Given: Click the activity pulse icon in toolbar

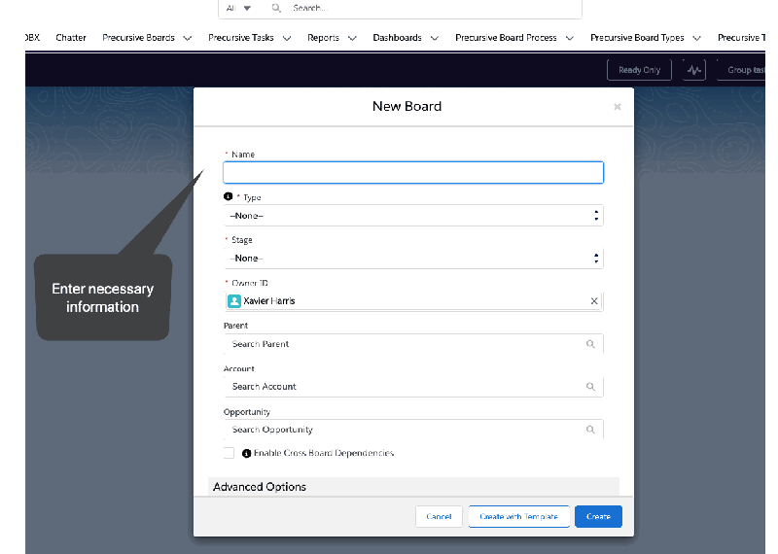Looking at the screenshot, I should point(693,70).
